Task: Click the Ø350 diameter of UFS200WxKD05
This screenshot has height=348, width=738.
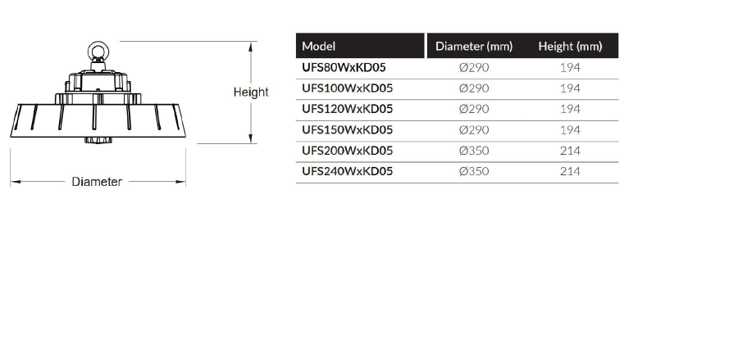Action: click(474, 151)
